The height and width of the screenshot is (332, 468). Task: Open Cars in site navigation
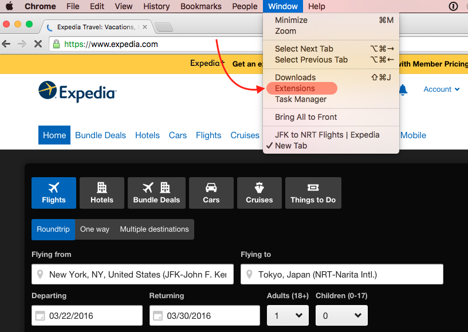pos(178,135)
